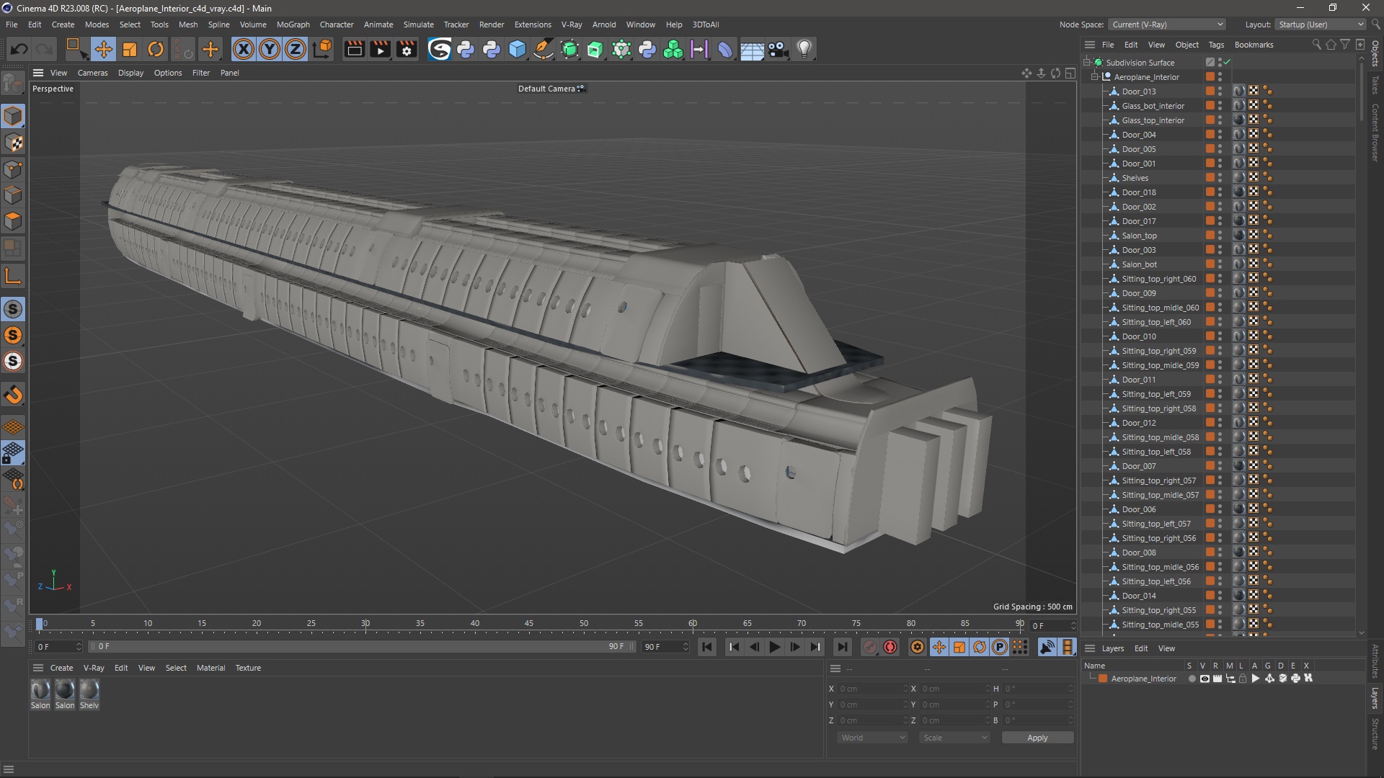The height and width of the screenshot is (778, 1384).
Task: Toggle Autokeying record button
Action: pos(890,647)
